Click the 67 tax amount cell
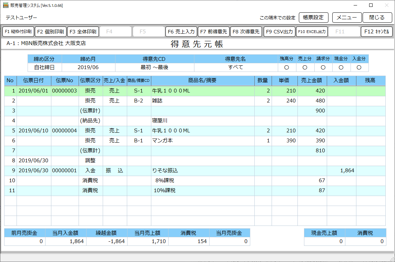The image size is (395, 262). 312,181
